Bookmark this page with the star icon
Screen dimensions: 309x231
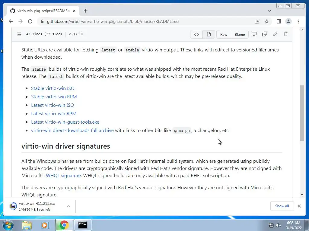point(267,21)
